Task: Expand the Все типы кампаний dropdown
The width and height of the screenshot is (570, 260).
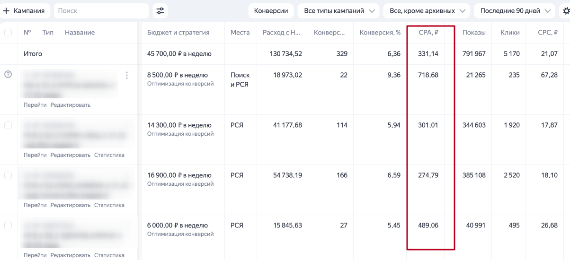Action: [x=338, y=11]
